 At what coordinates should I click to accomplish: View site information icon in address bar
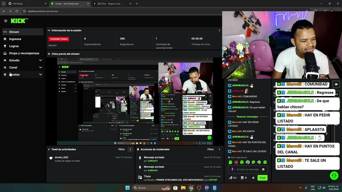click(24, 11)
